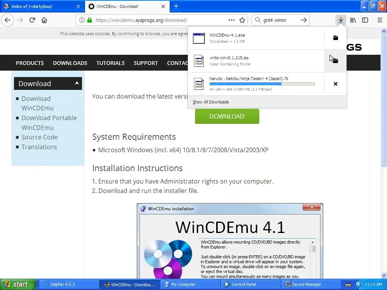Show sidebars using the sidebar icon
The width and height of the screenshot is (387, 290).
[x=365, y=20]
